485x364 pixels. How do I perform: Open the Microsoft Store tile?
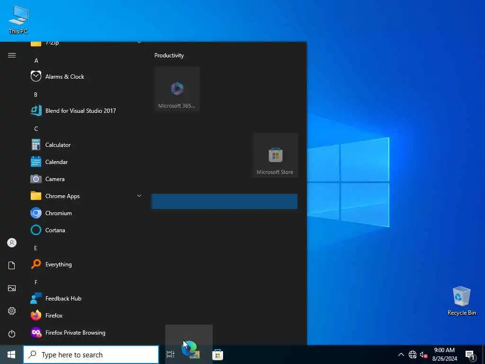coord(275,155)
